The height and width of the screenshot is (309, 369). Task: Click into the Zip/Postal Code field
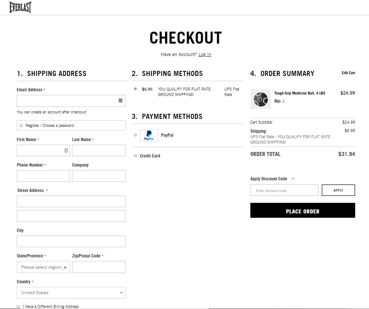(99, 267)
